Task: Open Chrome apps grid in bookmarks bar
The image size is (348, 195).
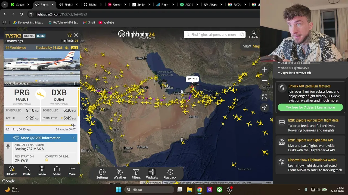Action: click(4, 22)
